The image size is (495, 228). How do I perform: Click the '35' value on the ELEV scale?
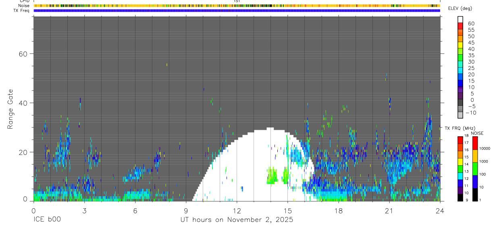click(471, 55)
